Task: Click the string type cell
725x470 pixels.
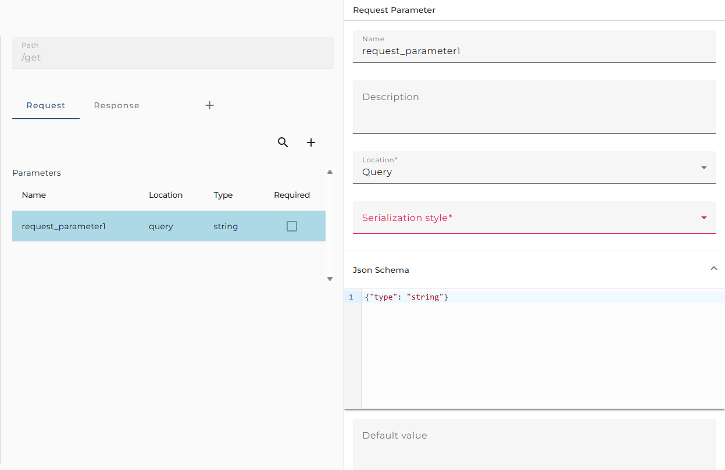Action: click(x=226, y=226)
